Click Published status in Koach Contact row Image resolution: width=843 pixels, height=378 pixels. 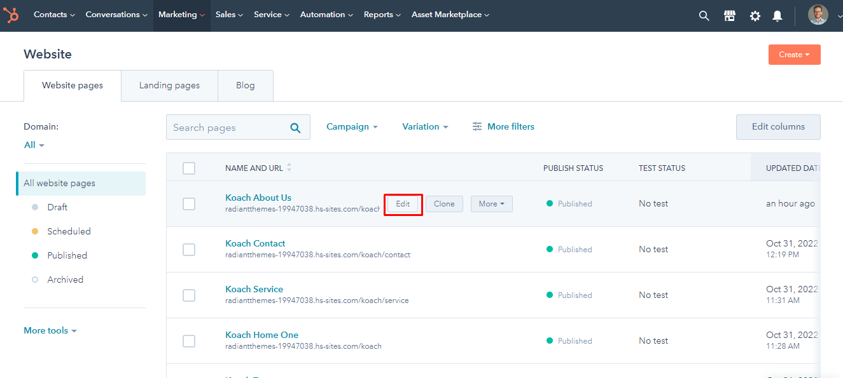569,250
